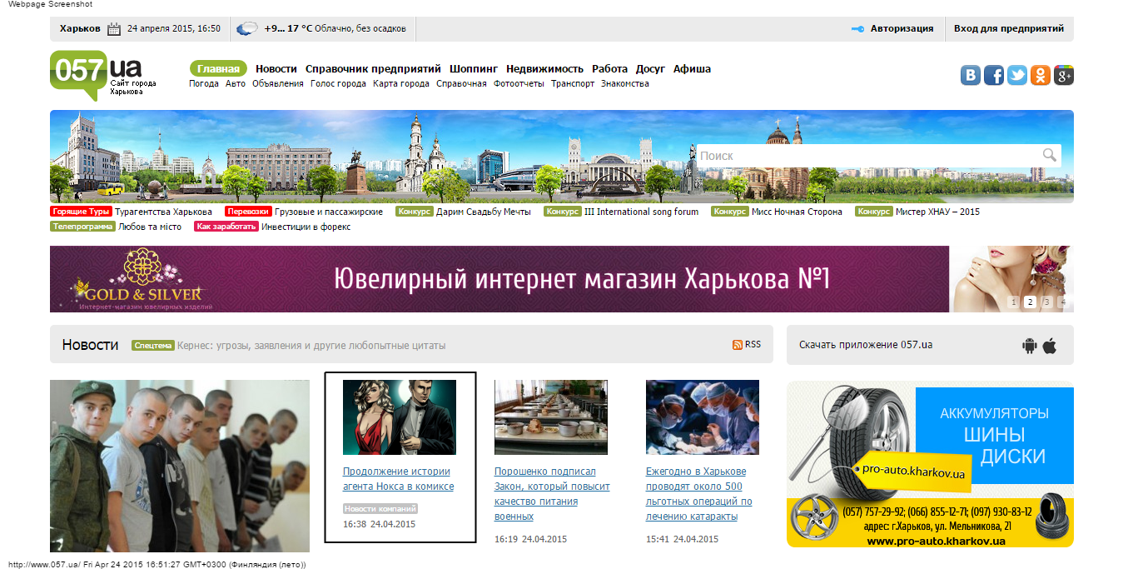Viewport: 1123px width, 569px height.
Task: Go to the Новости menu section
Action: 276,69
